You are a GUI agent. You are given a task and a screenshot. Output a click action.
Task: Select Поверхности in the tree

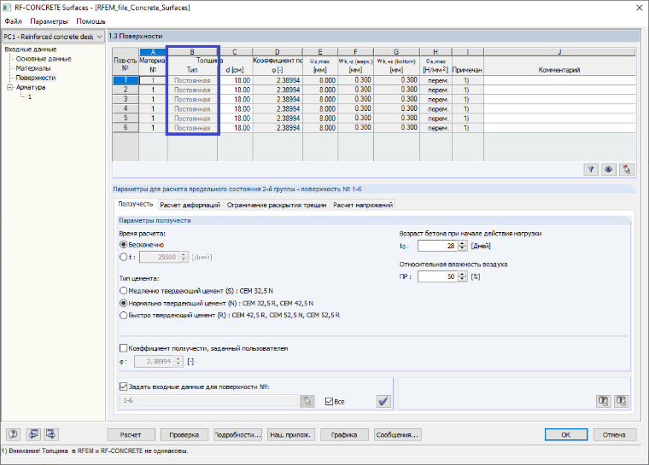pyautogui.click(x=36, y=78)
